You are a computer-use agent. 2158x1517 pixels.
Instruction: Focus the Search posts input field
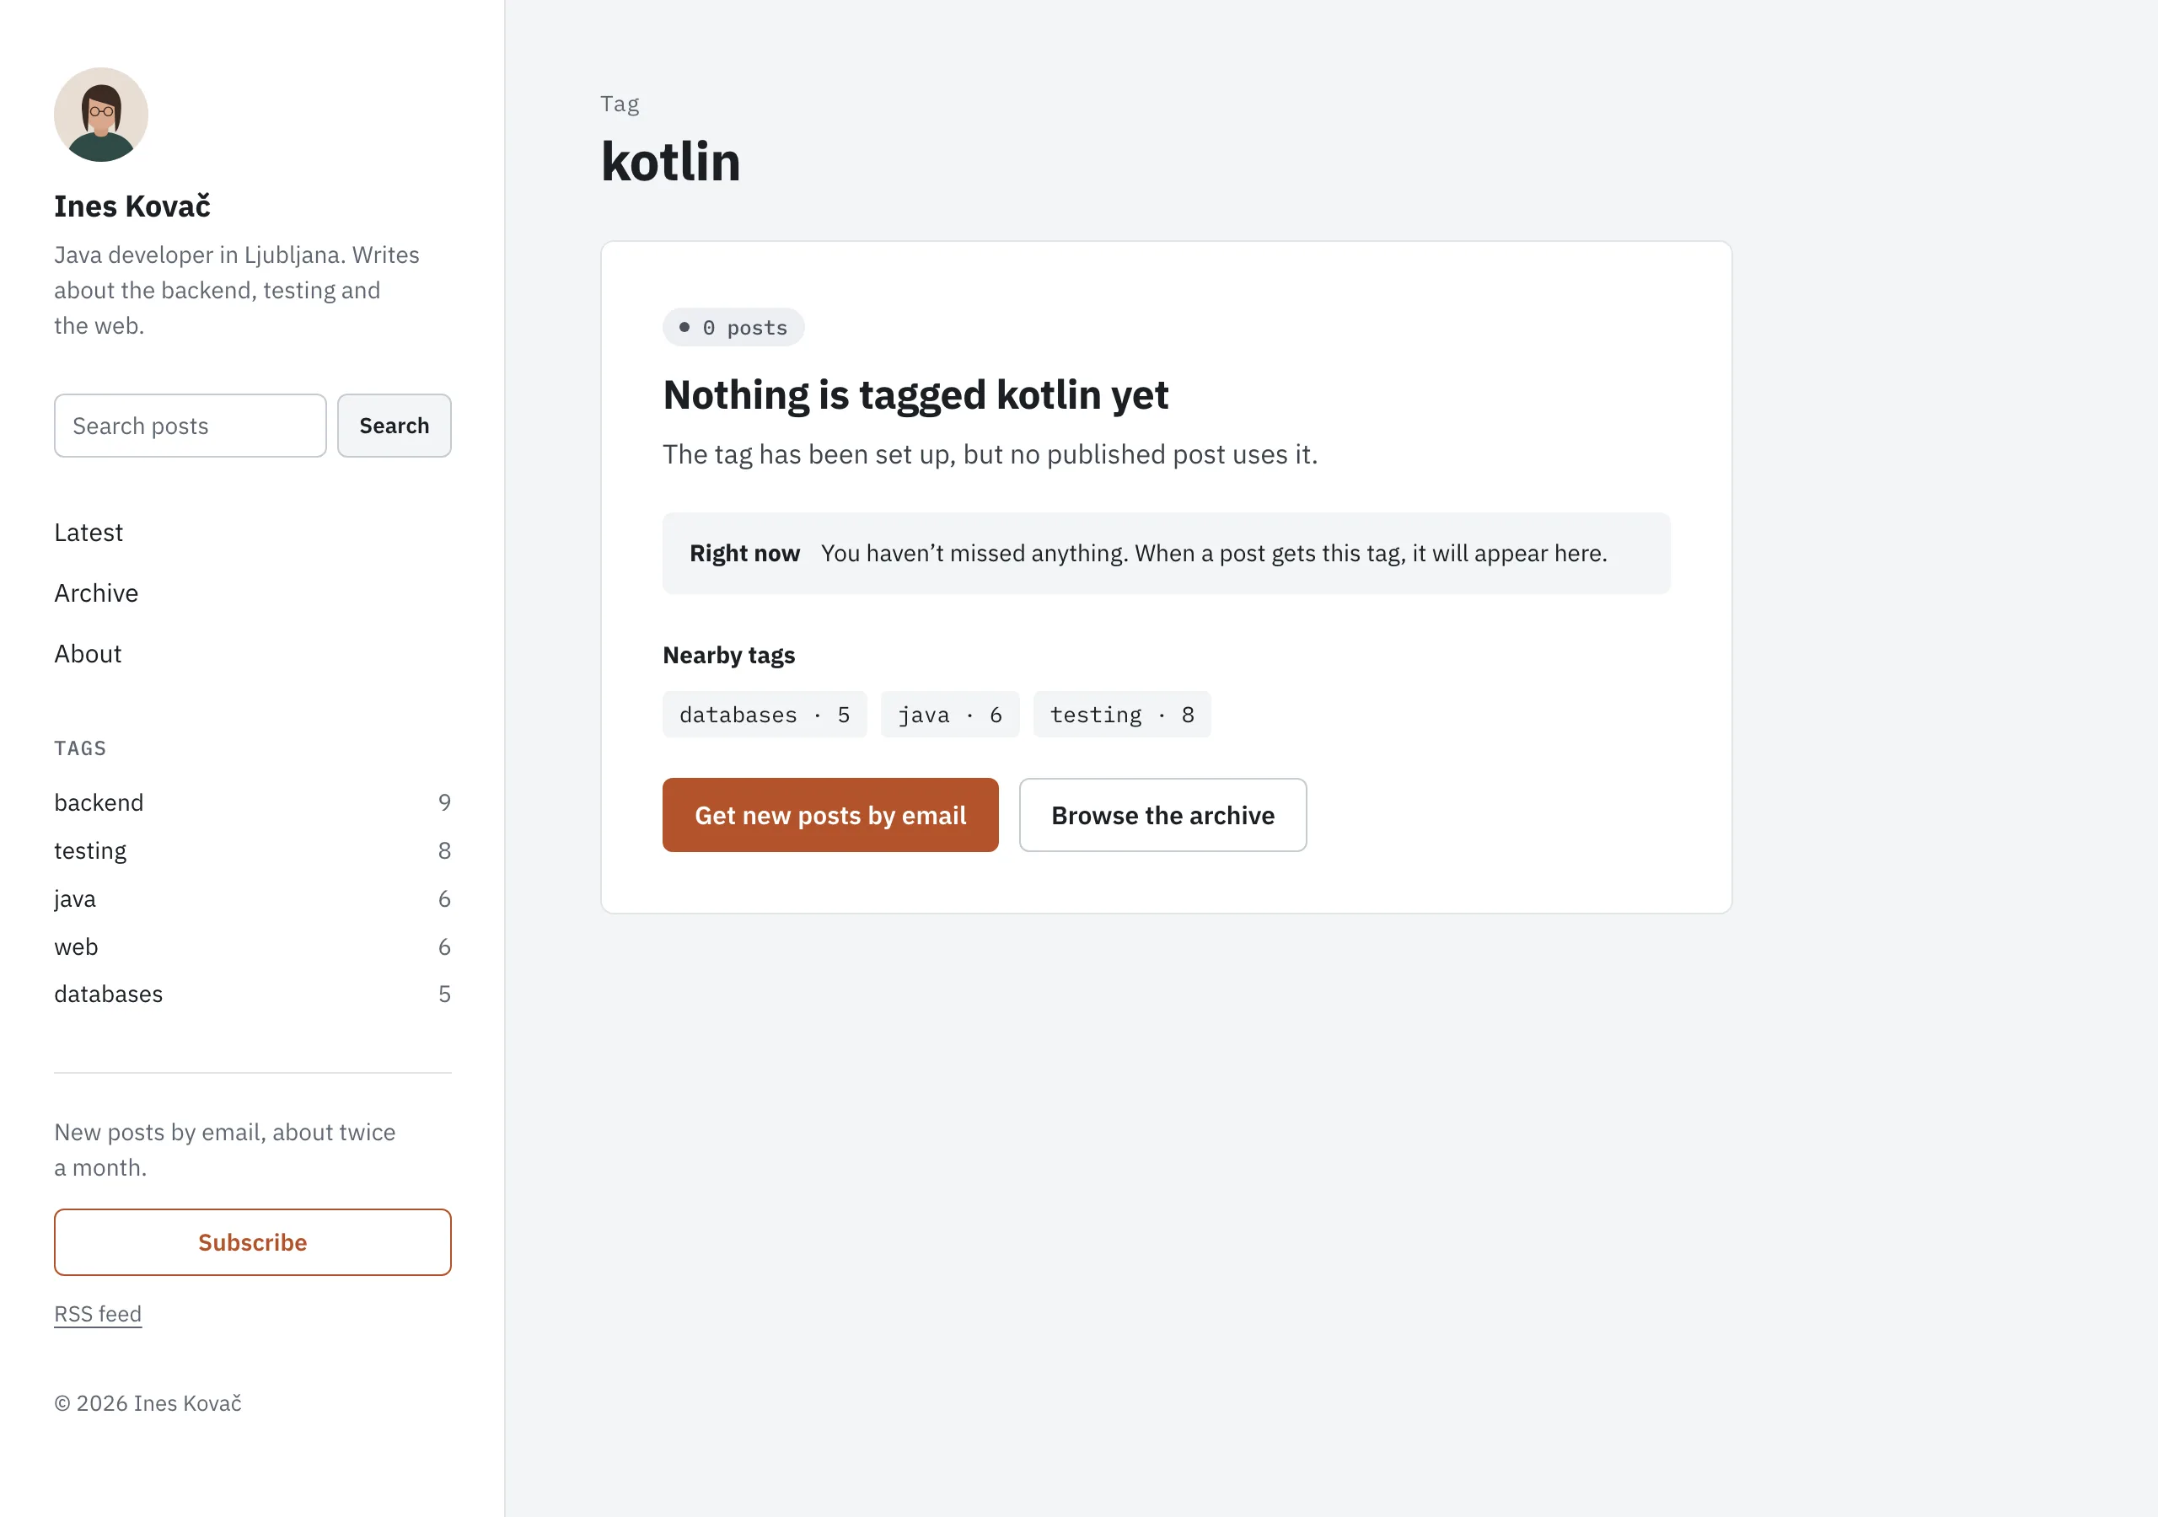point(190,426)
